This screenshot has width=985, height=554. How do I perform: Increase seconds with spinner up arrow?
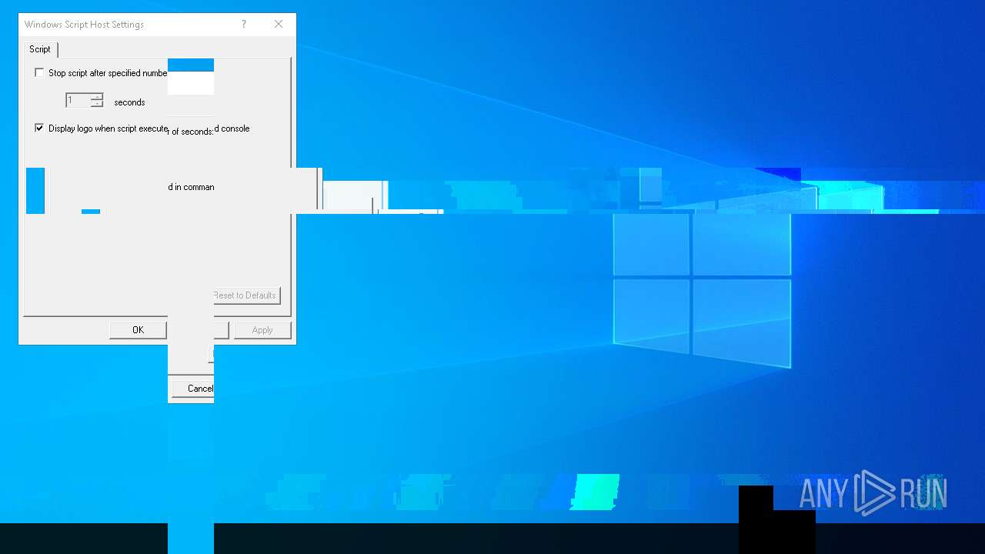point(97,97)
